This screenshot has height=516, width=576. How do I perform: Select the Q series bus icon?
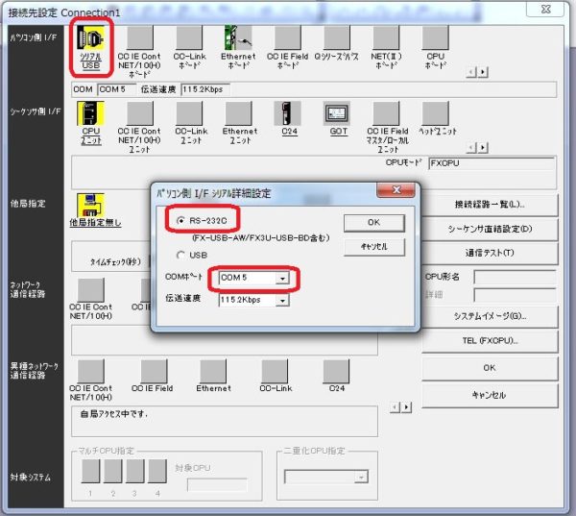337,37
